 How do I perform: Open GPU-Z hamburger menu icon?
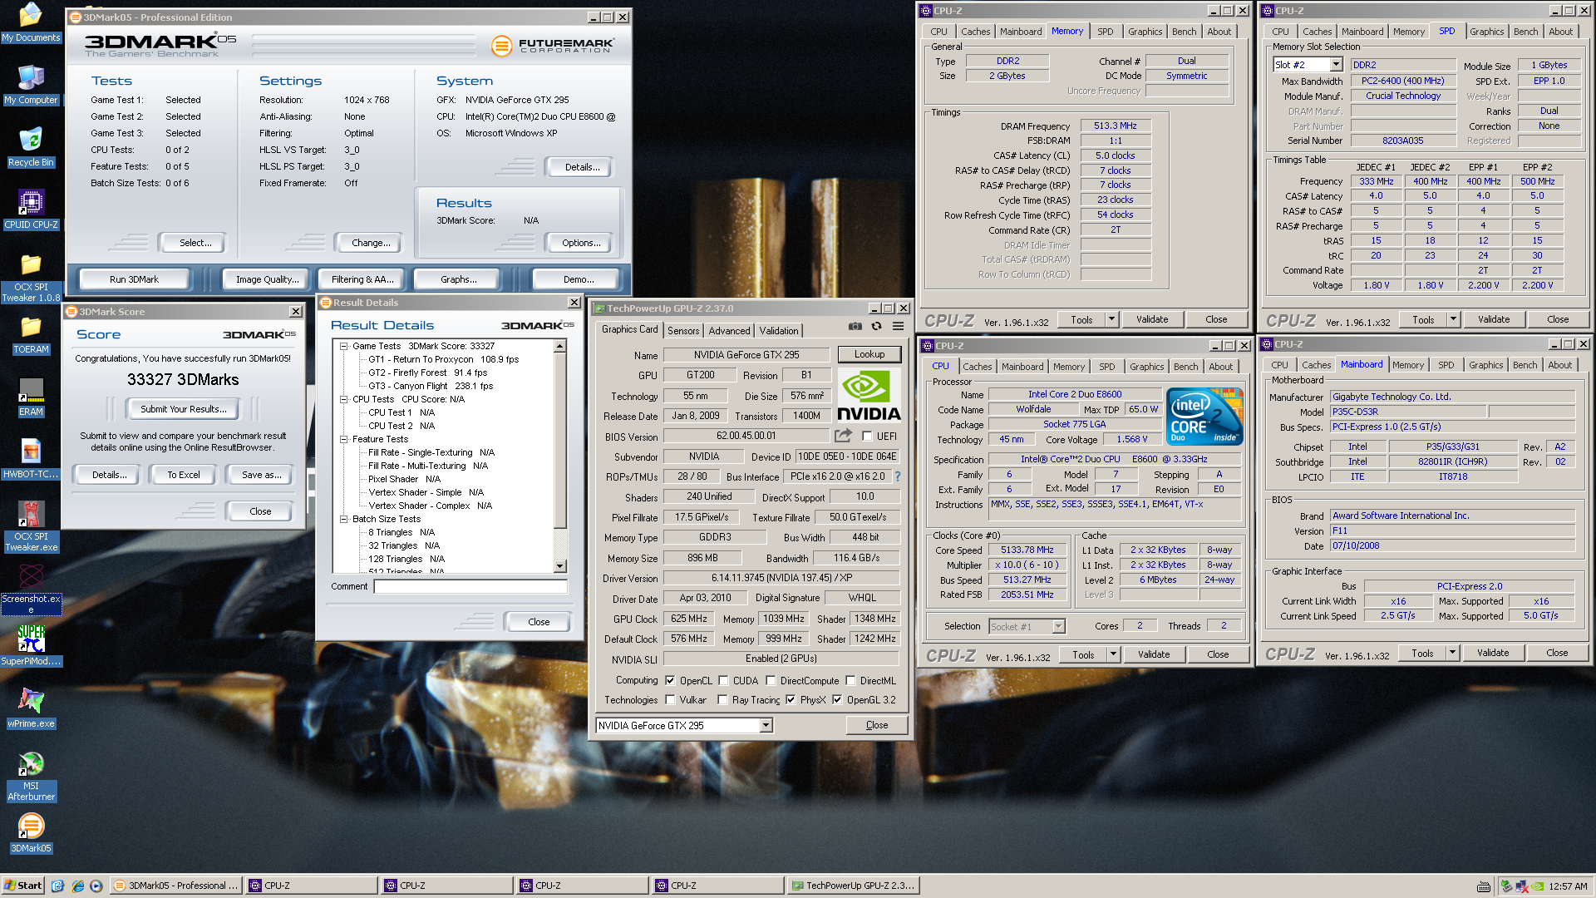click(898, 326)
